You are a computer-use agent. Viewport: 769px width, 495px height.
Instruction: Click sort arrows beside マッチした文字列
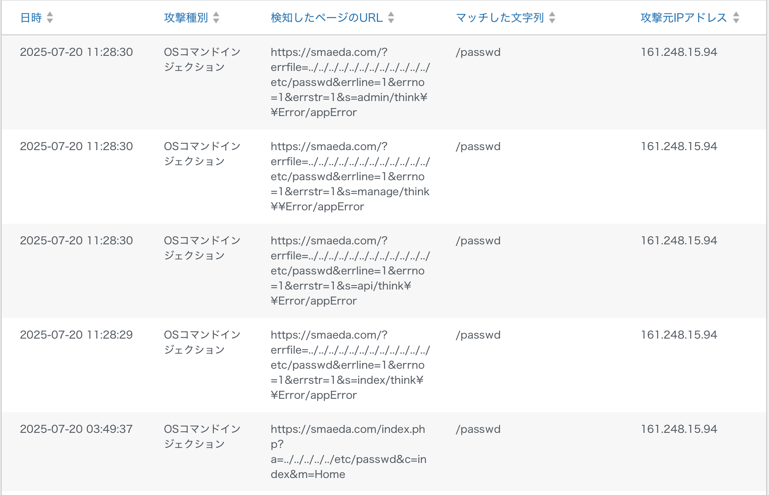pyautogui.click(x=552, y=17)
